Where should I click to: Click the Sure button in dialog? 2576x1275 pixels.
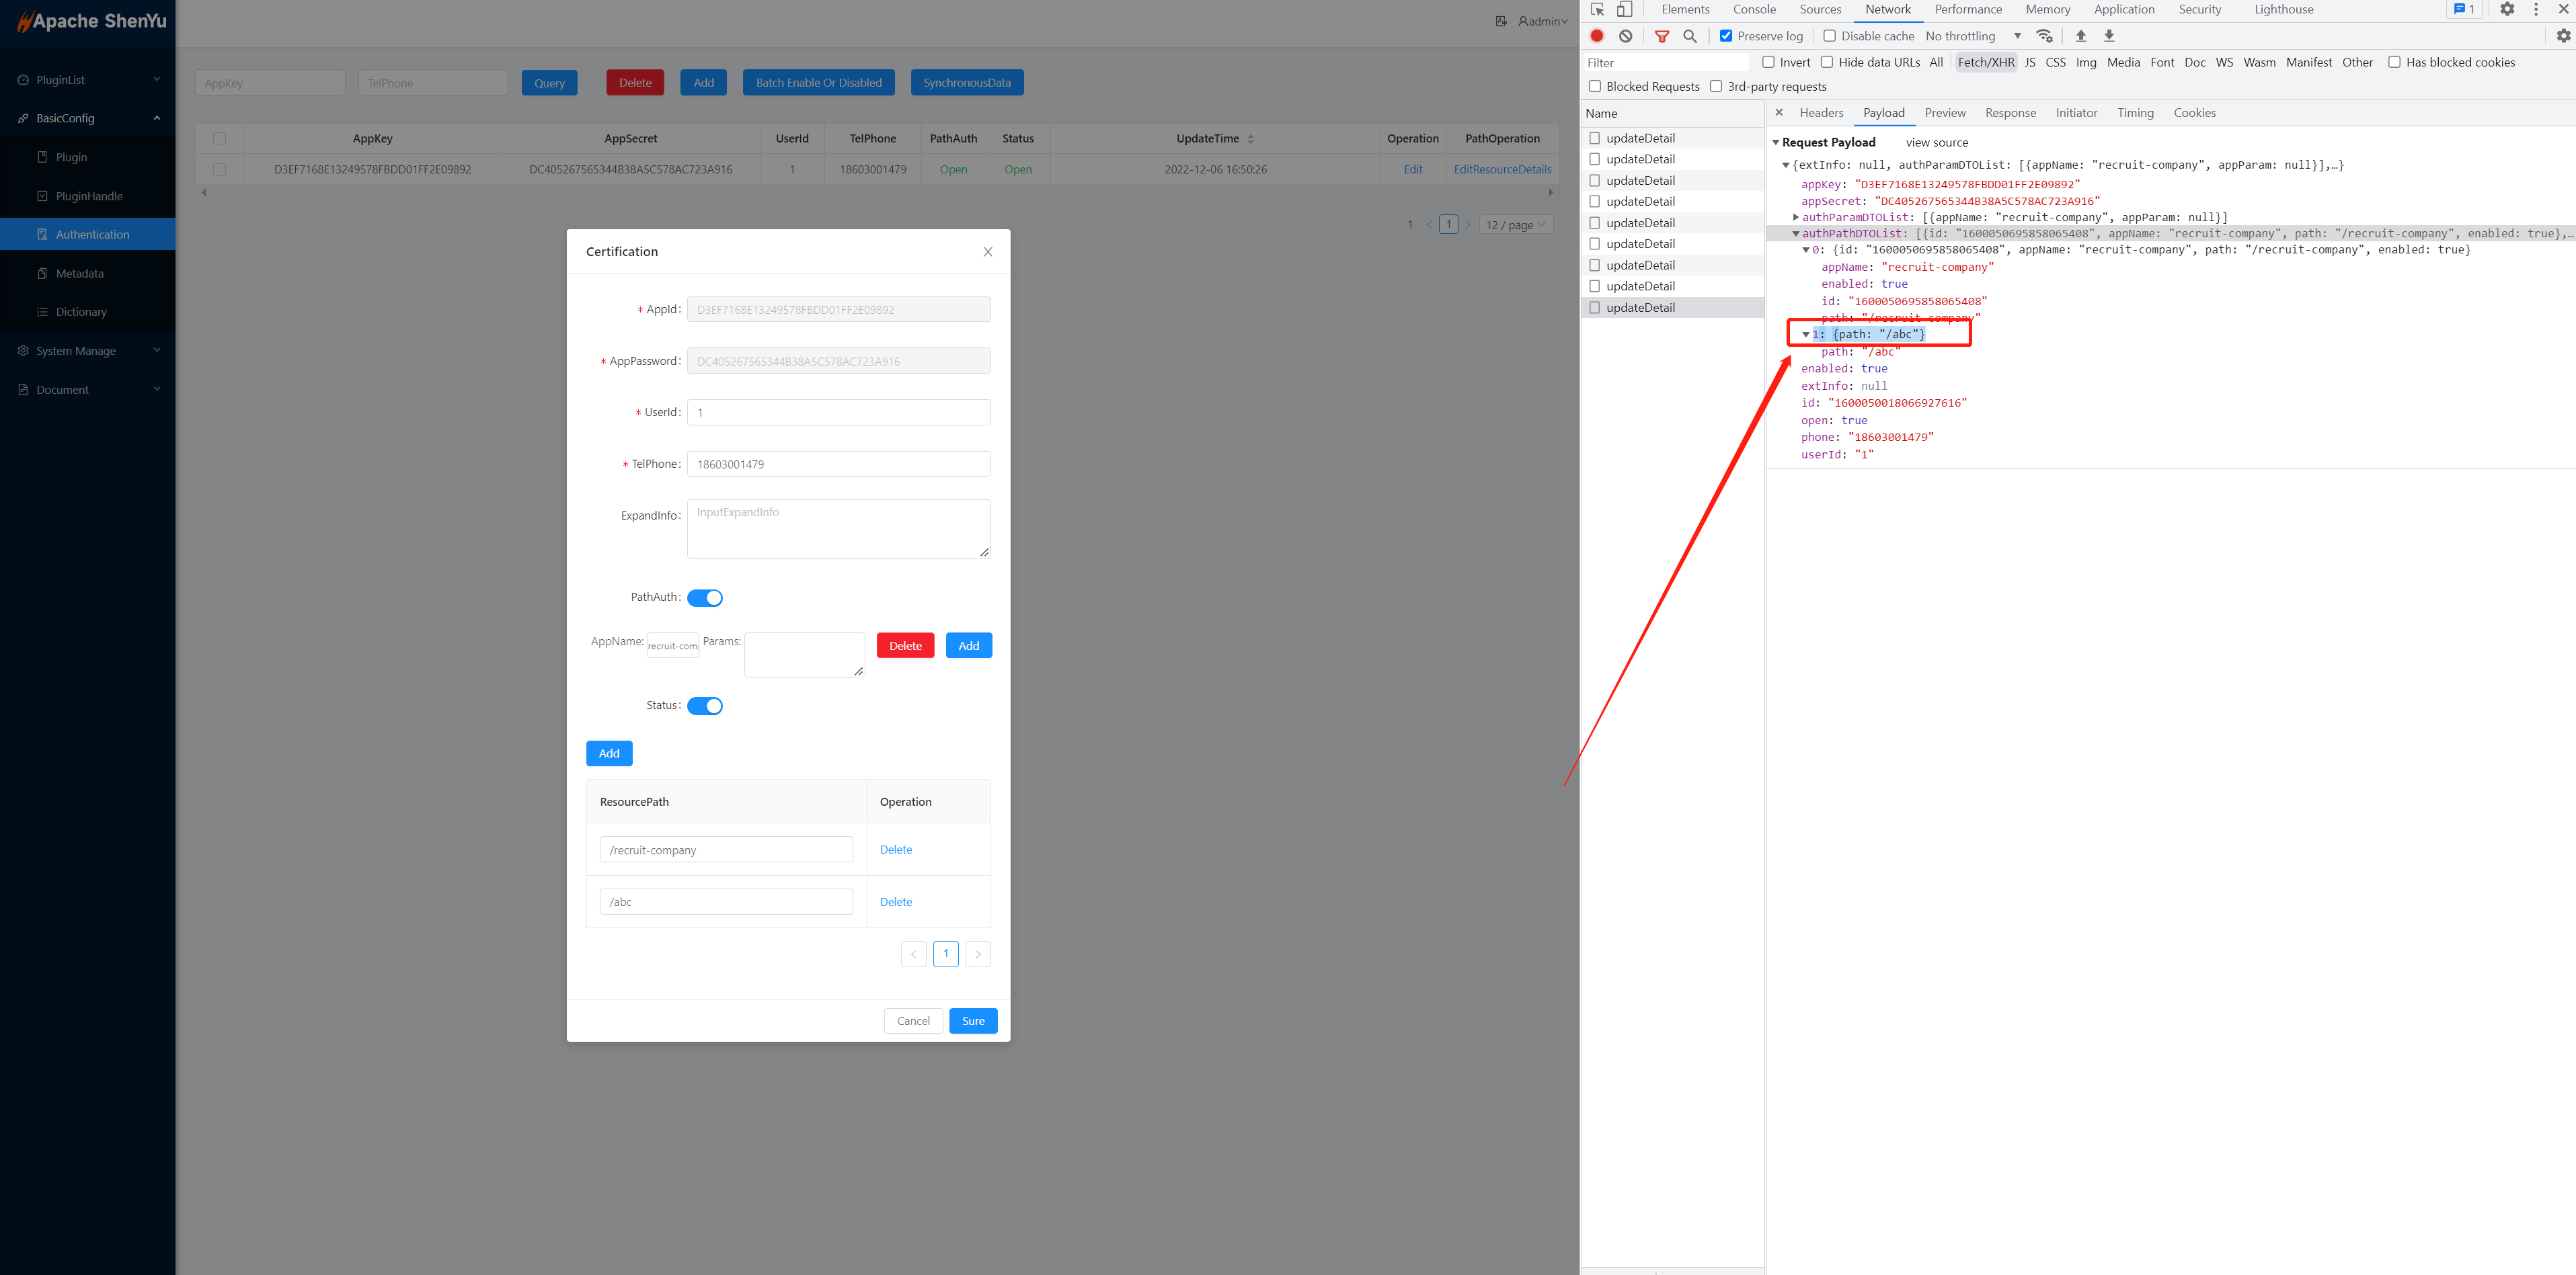click(x=973, y=1021)
